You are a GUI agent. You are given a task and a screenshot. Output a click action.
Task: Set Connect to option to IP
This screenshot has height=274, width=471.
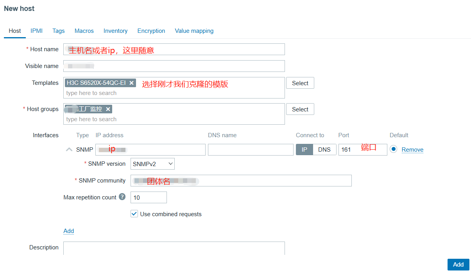click(x=304, y=149)
